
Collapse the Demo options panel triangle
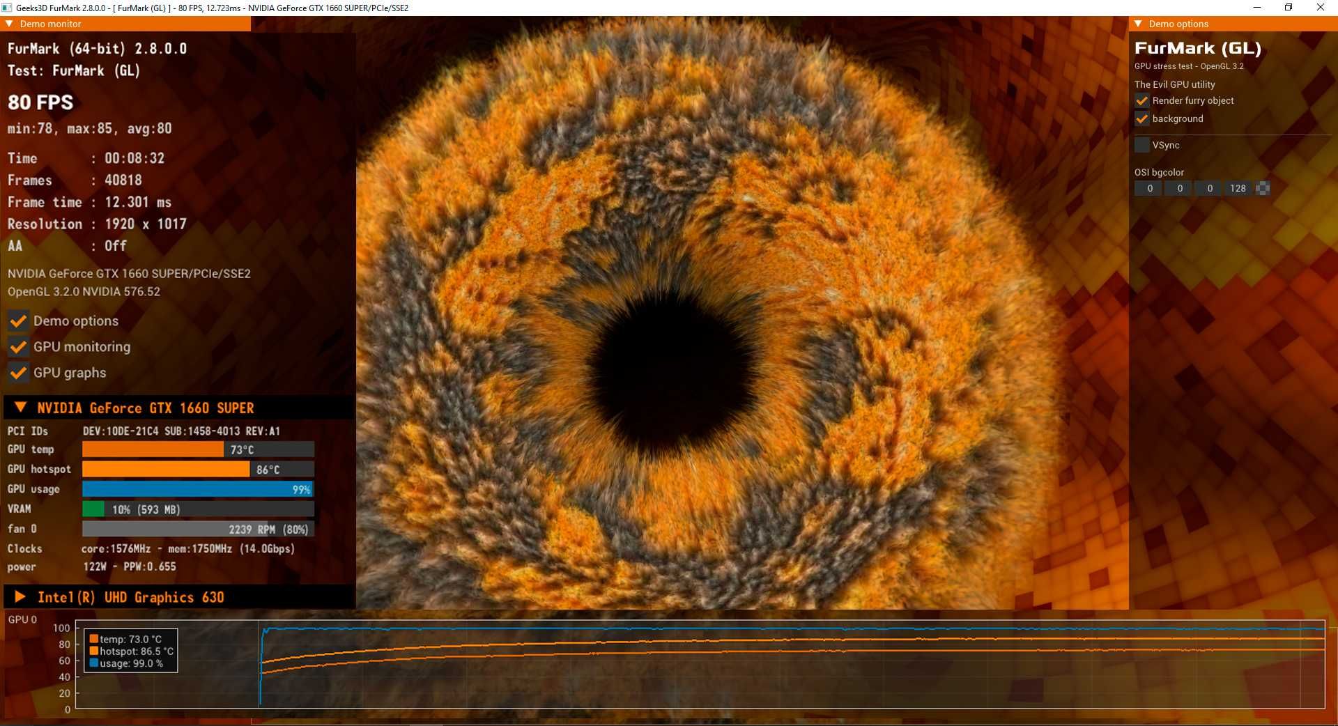pos(1138,24)
